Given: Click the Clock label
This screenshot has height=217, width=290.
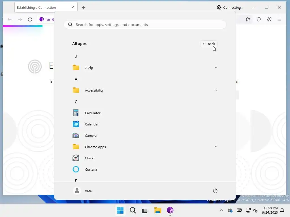Looking at the screenshot, I should [x=89, y=158].
